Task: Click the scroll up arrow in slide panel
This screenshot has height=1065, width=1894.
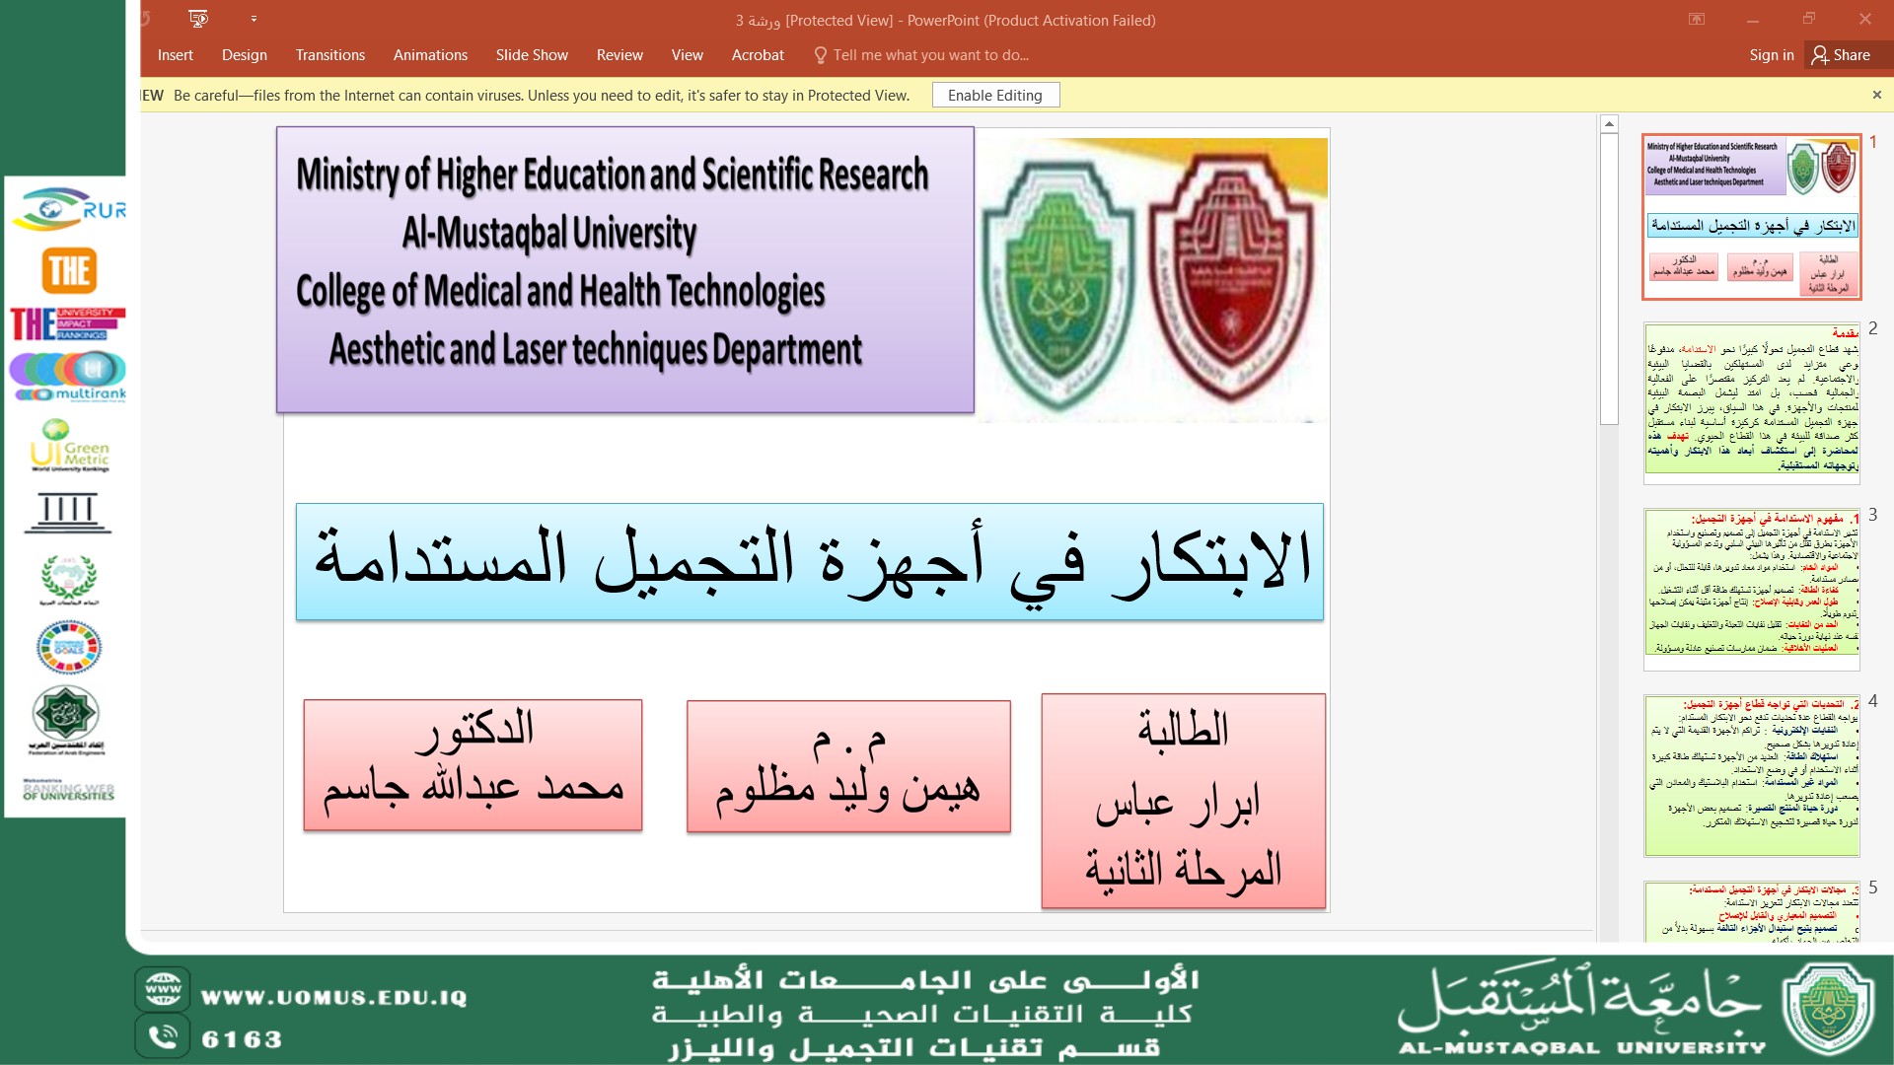Action: (x=1609, y=124)
